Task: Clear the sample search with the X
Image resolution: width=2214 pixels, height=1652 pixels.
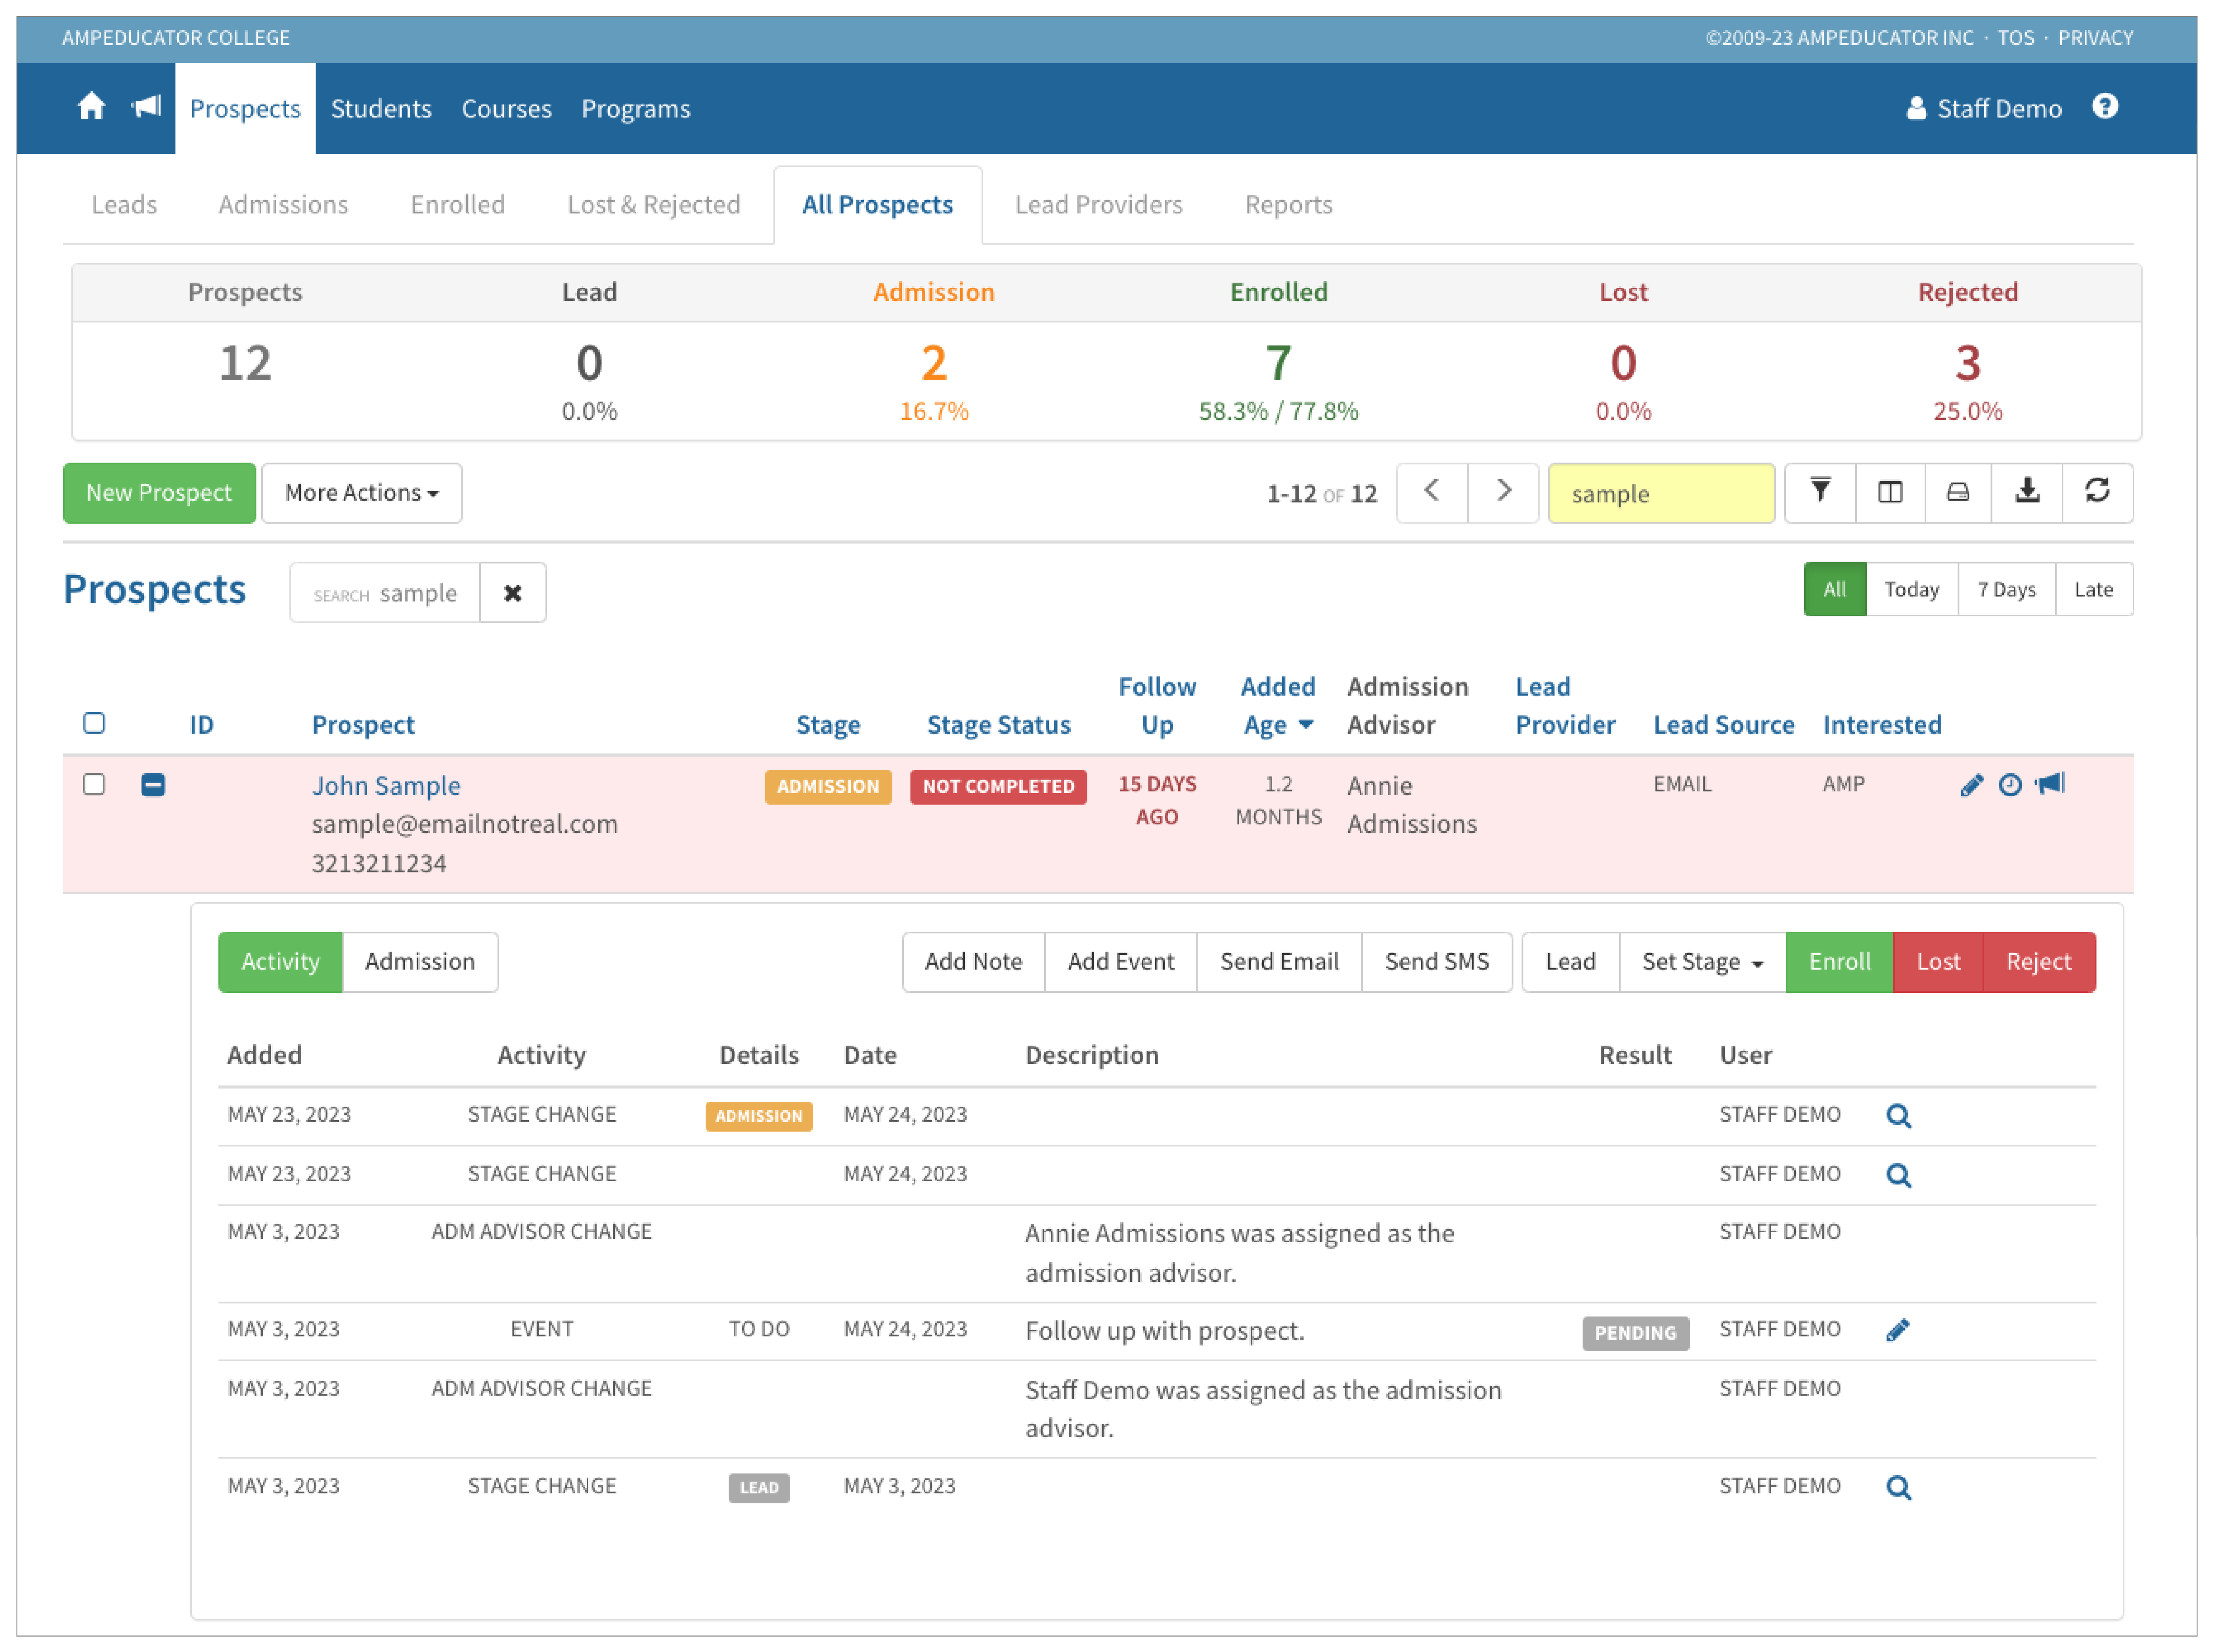Action: pos(513,592)
